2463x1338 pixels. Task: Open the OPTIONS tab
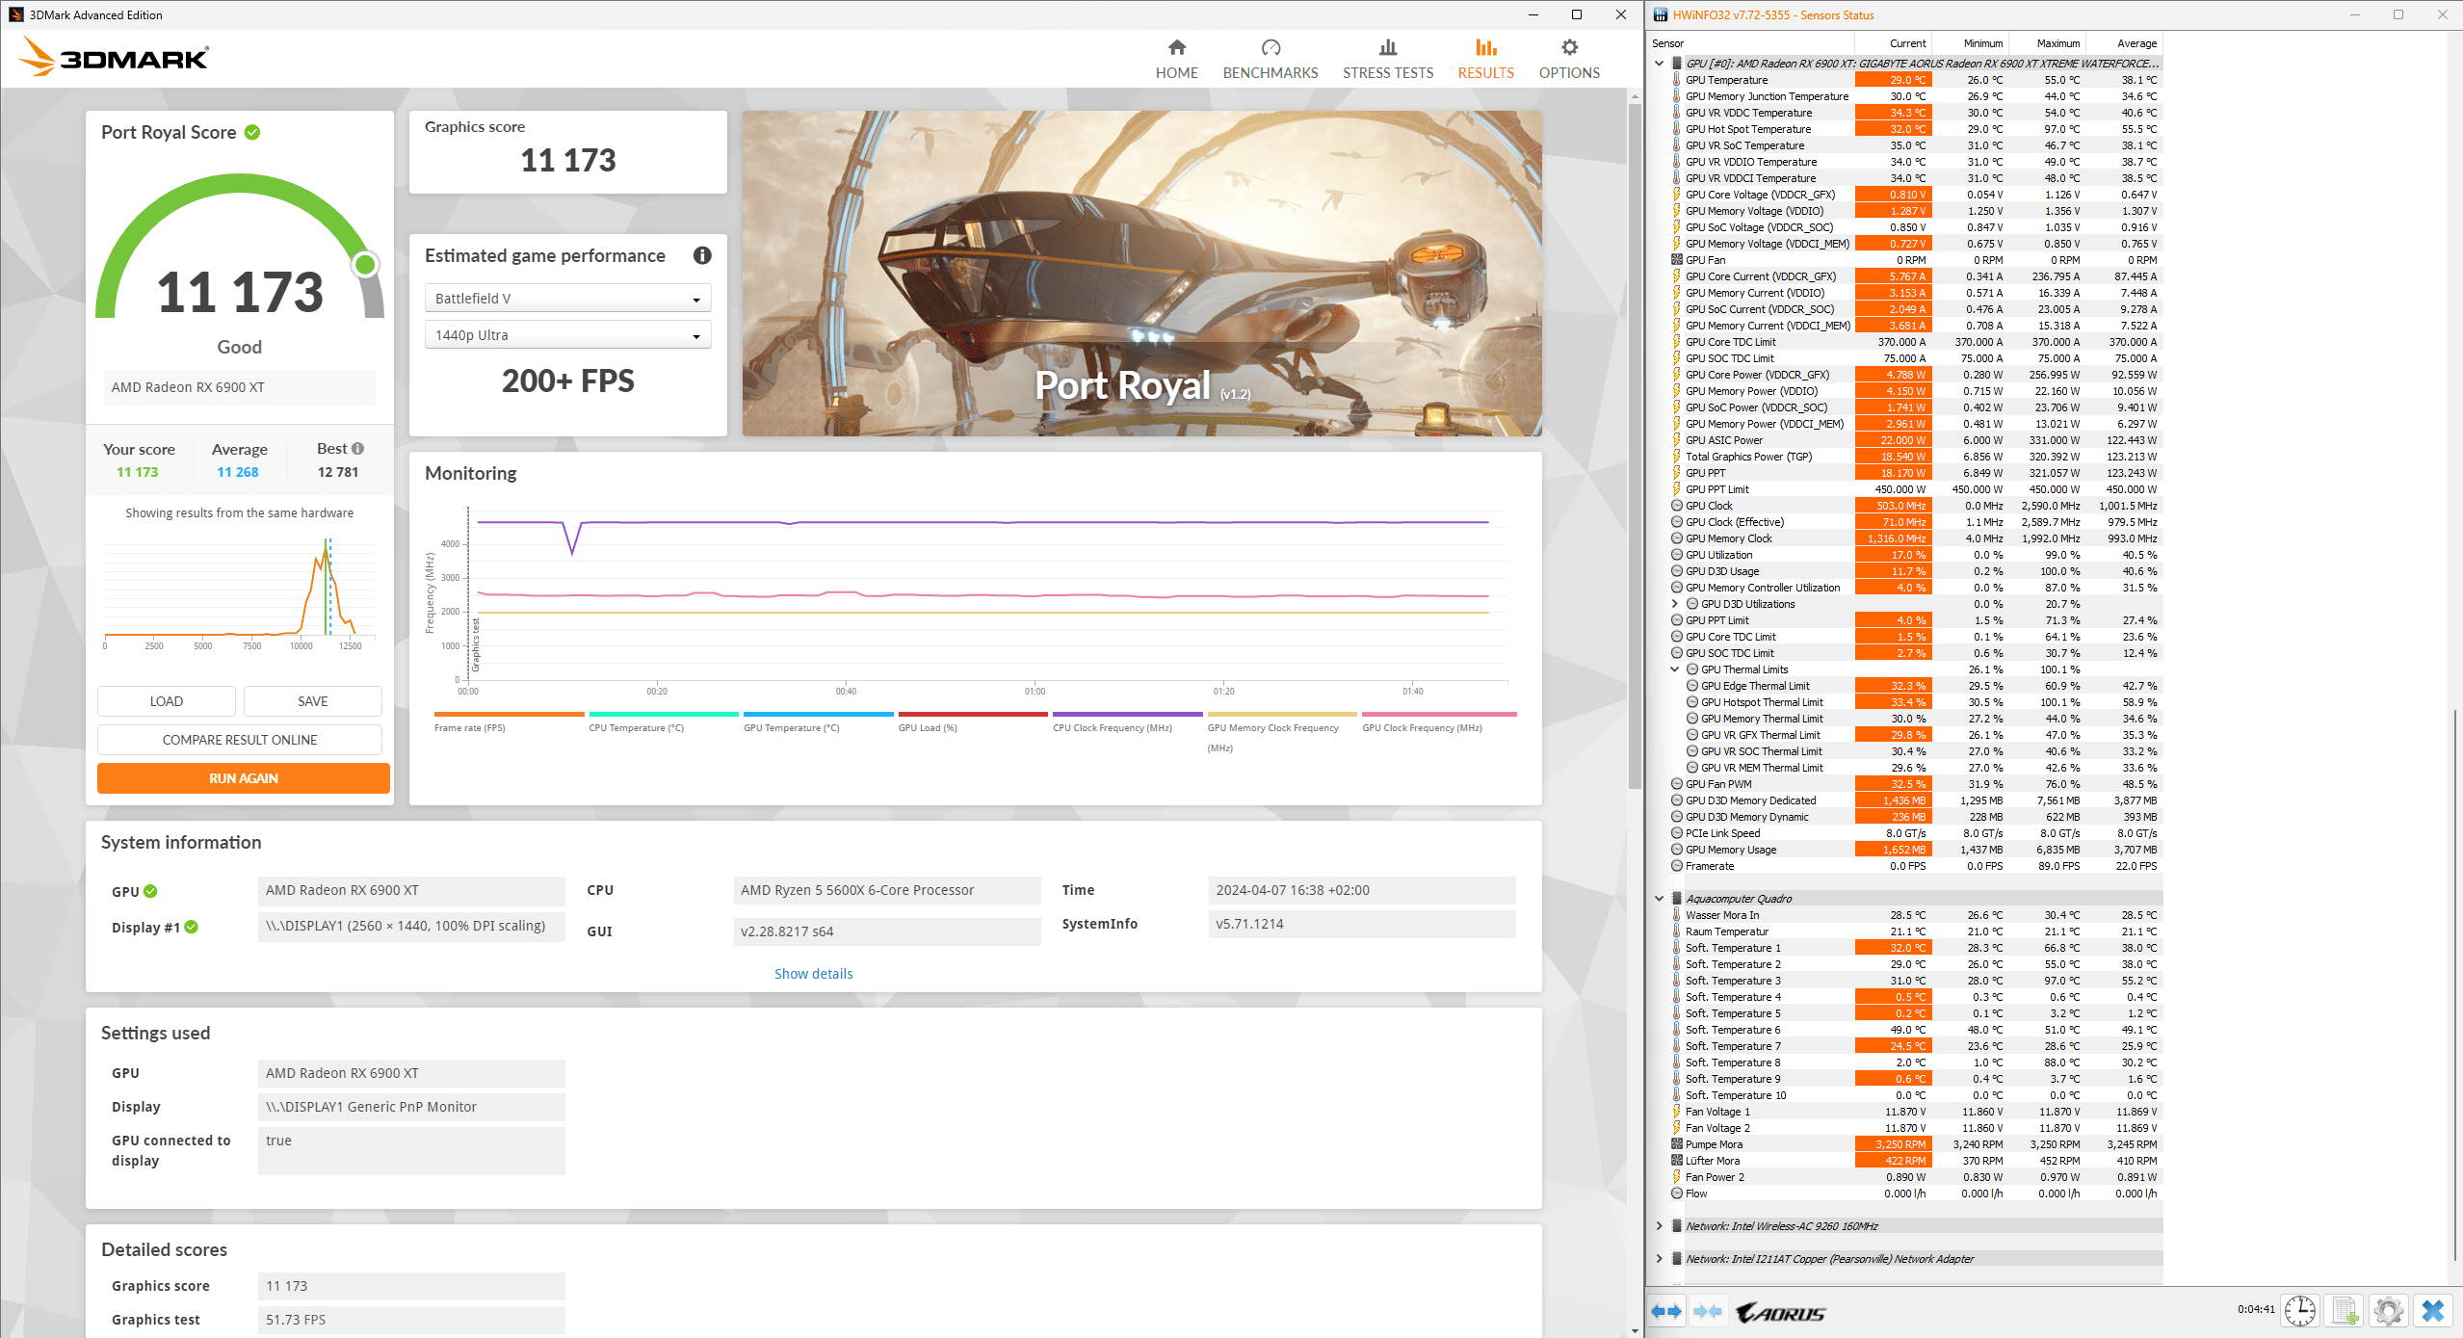pyautogui.click(x=1568, y=59)
